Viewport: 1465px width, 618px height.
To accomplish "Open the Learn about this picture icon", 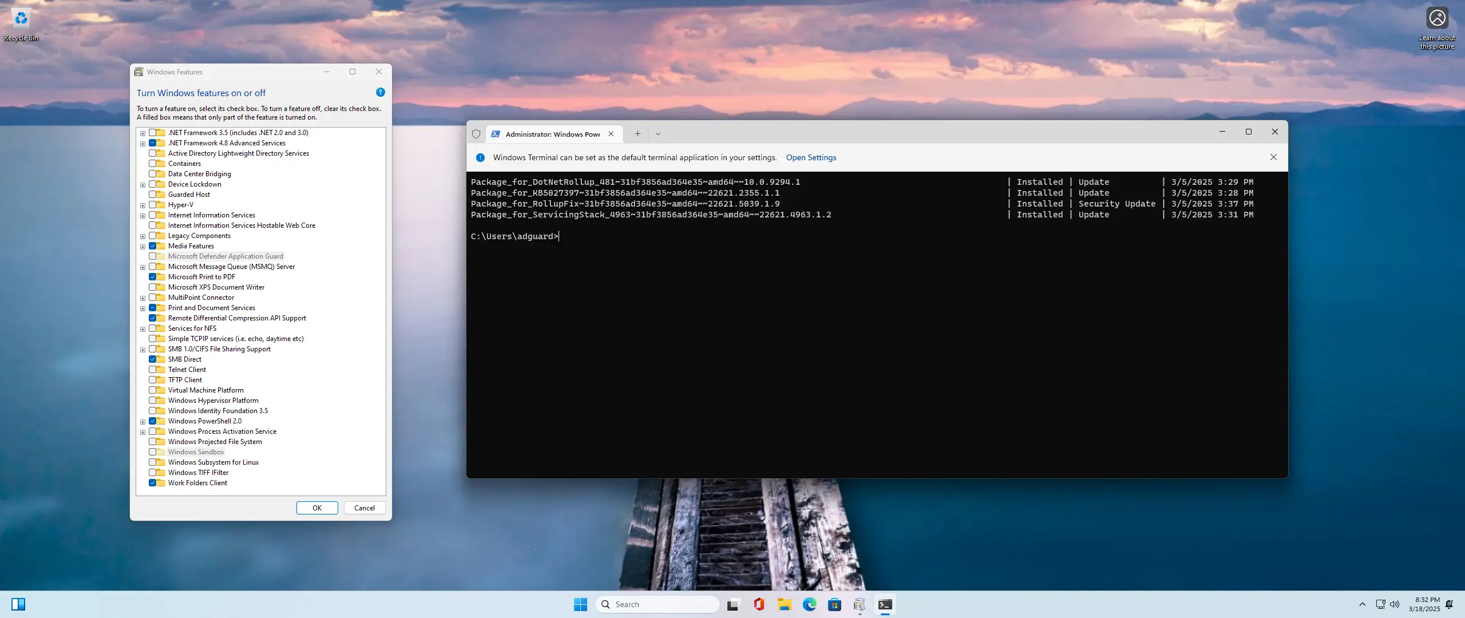I will 1437,18.
